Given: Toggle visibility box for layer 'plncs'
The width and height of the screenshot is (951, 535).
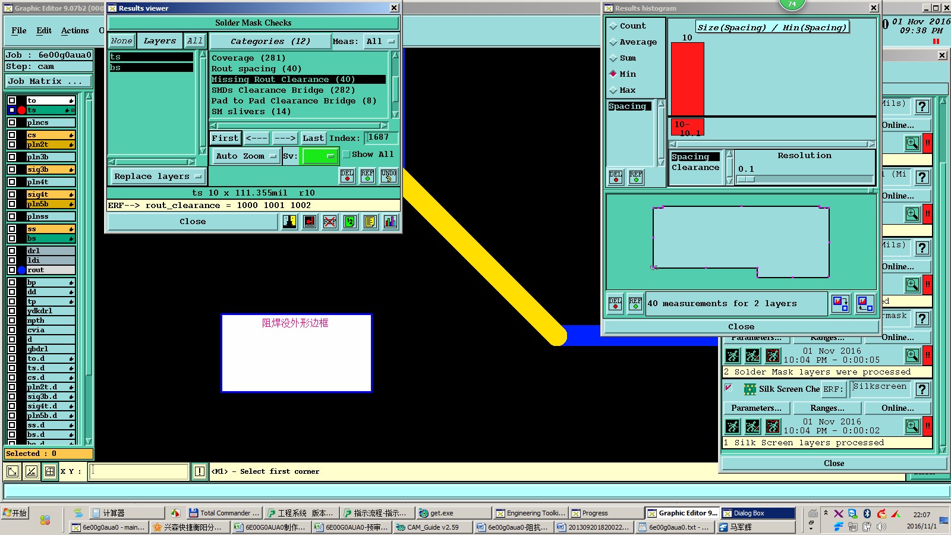Looking at the screenshot, I should pos(12,122).
